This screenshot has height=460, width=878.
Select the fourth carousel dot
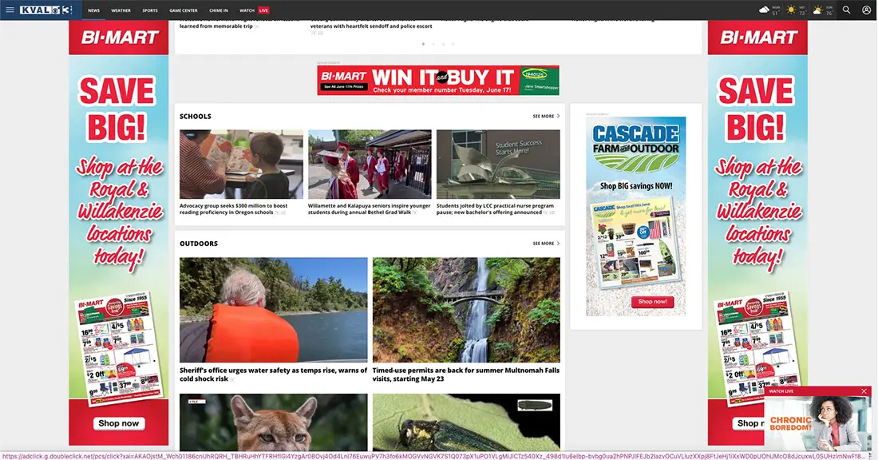[x=453, y=44]
